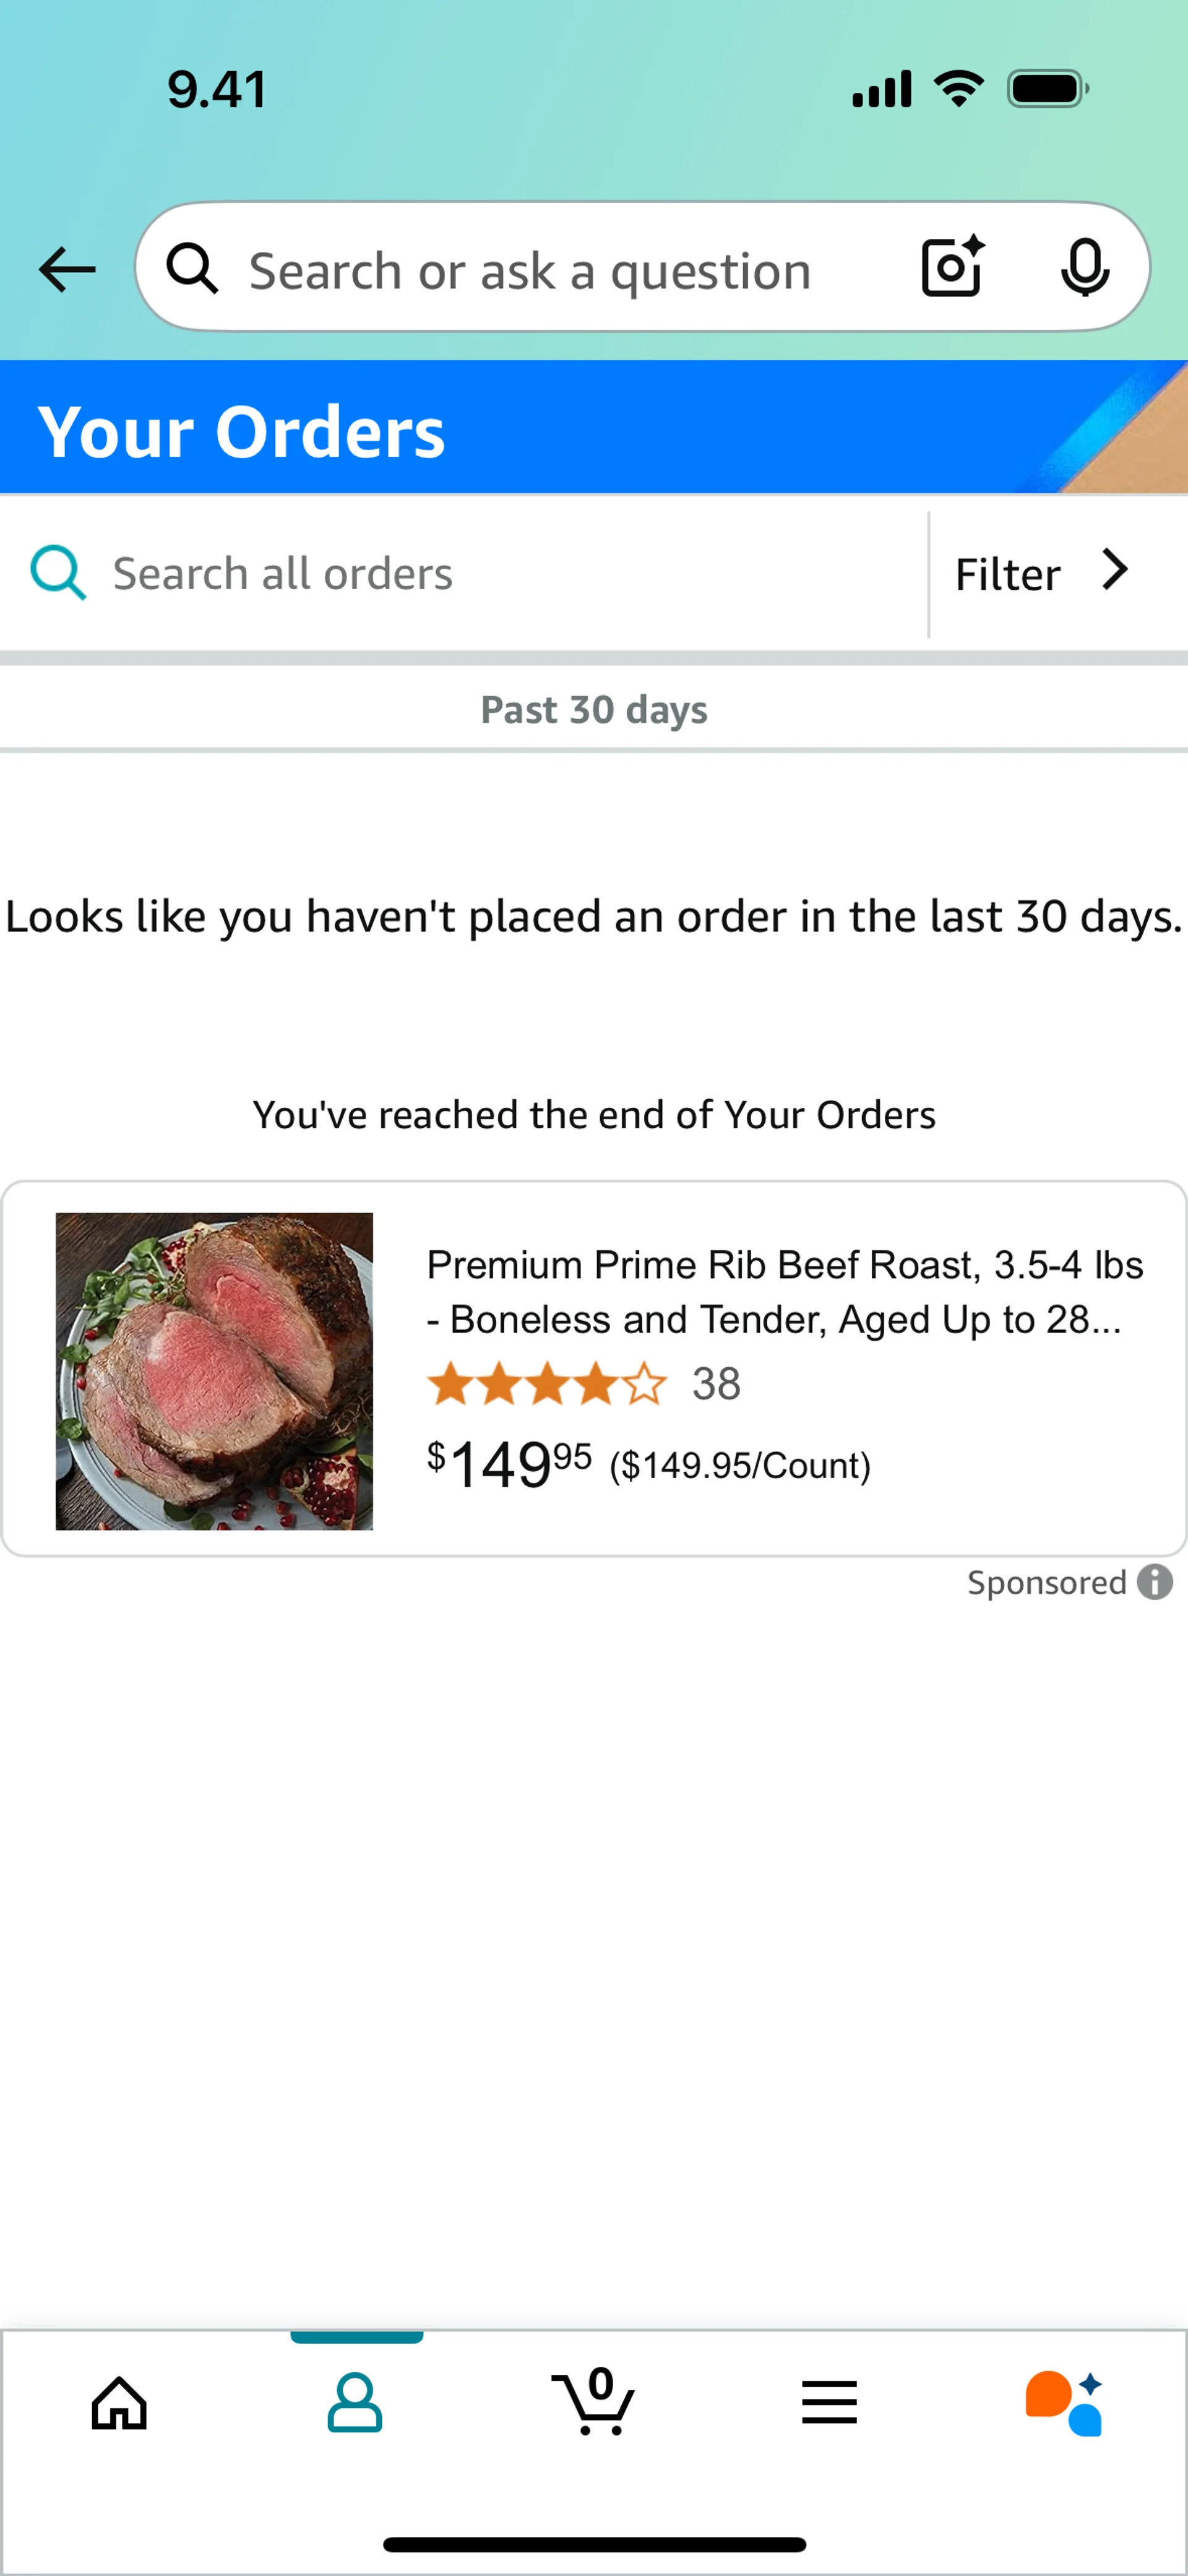This screenshot has height=2576, width=1188.
Task: Click the star rating of the roast
Action: [x=546, y=1384]
